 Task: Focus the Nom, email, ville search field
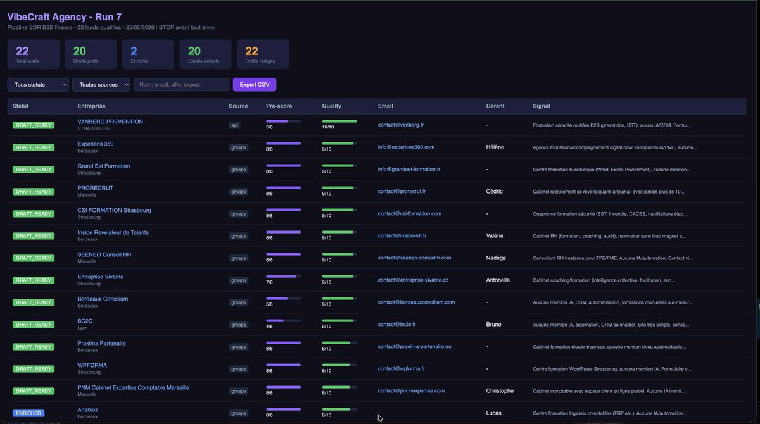point(181,85)
